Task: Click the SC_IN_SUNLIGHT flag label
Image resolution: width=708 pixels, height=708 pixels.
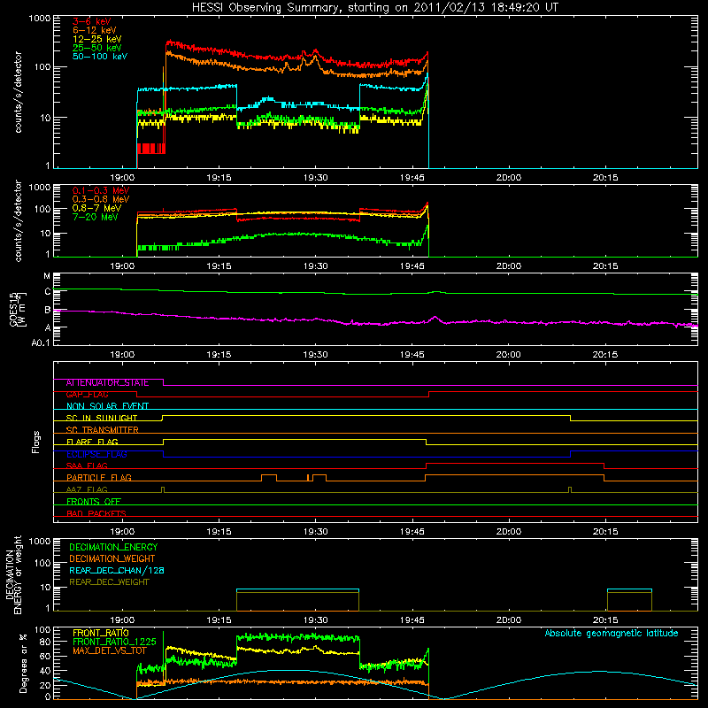Action: coord(102,418)
